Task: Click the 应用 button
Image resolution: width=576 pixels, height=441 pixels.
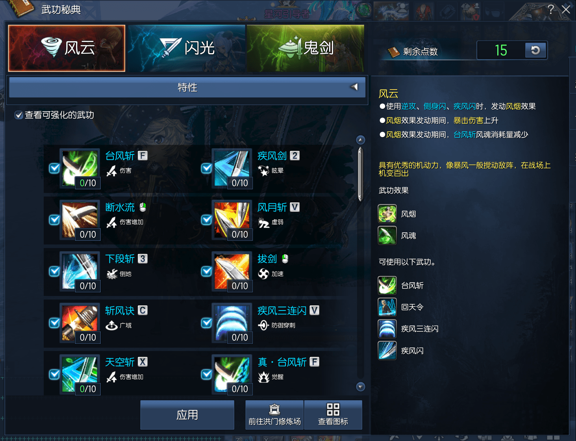Action: 187,415
